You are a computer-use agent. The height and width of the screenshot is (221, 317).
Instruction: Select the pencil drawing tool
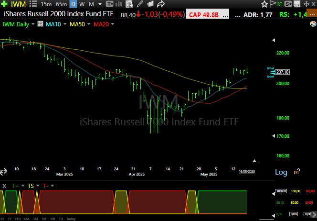(x=140, y=4)
